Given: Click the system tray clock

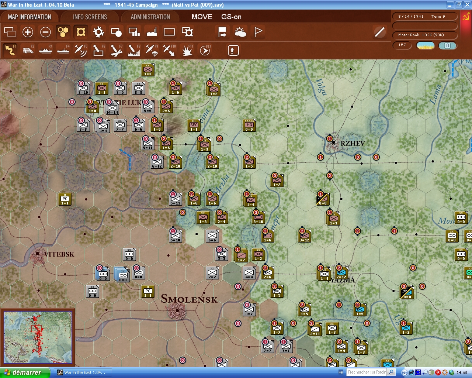Looking at the screenshot, I should 462,372.
